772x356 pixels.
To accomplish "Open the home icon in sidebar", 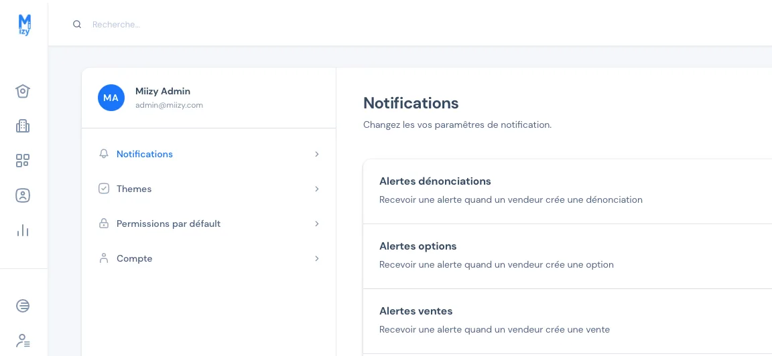I will coord(23,91).
